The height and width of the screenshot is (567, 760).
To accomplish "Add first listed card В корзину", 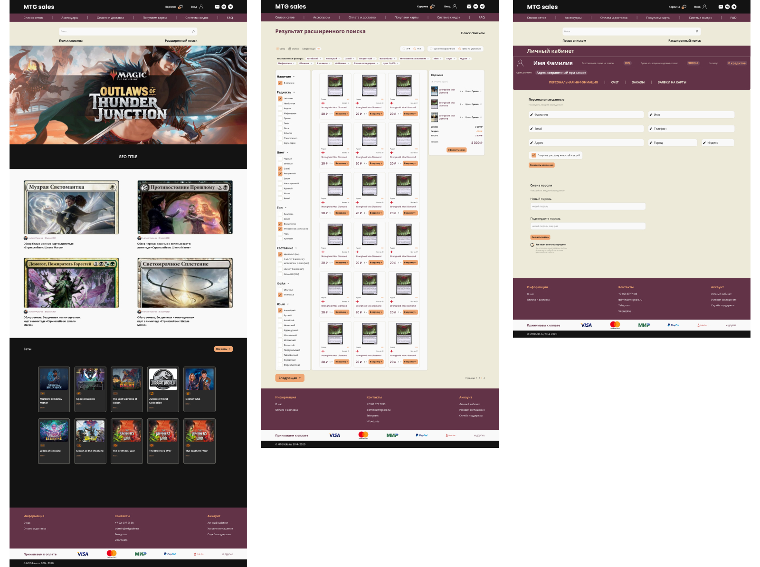I will click(x=342, y=114).
